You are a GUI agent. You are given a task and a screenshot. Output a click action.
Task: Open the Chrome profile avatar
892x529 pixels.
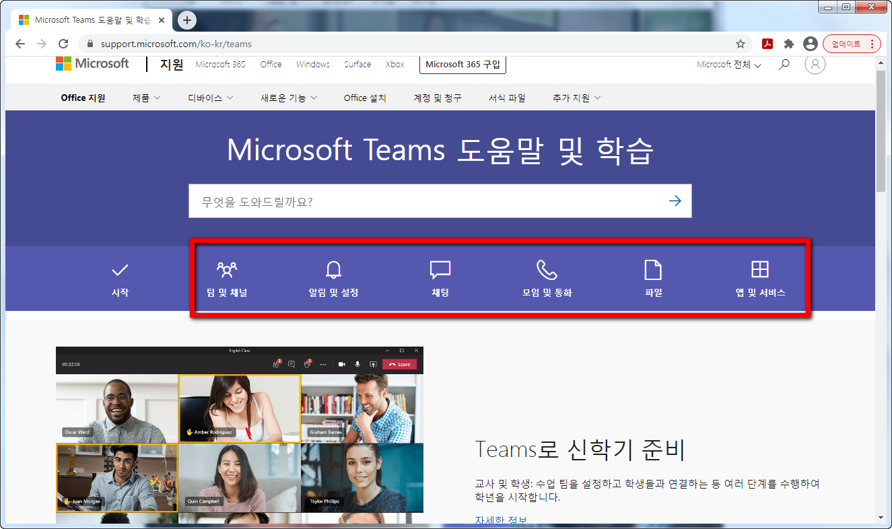(811, 44)
